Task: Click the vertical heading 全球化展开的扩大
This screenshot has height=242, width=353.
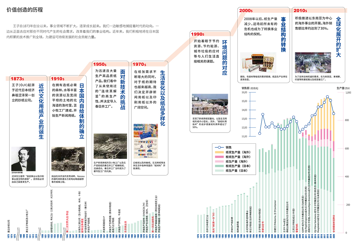Action: [338, 37]
